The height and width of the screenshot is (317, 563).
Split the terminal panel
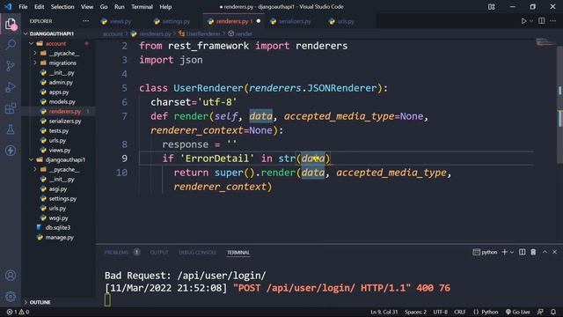(x=522, y=253)
